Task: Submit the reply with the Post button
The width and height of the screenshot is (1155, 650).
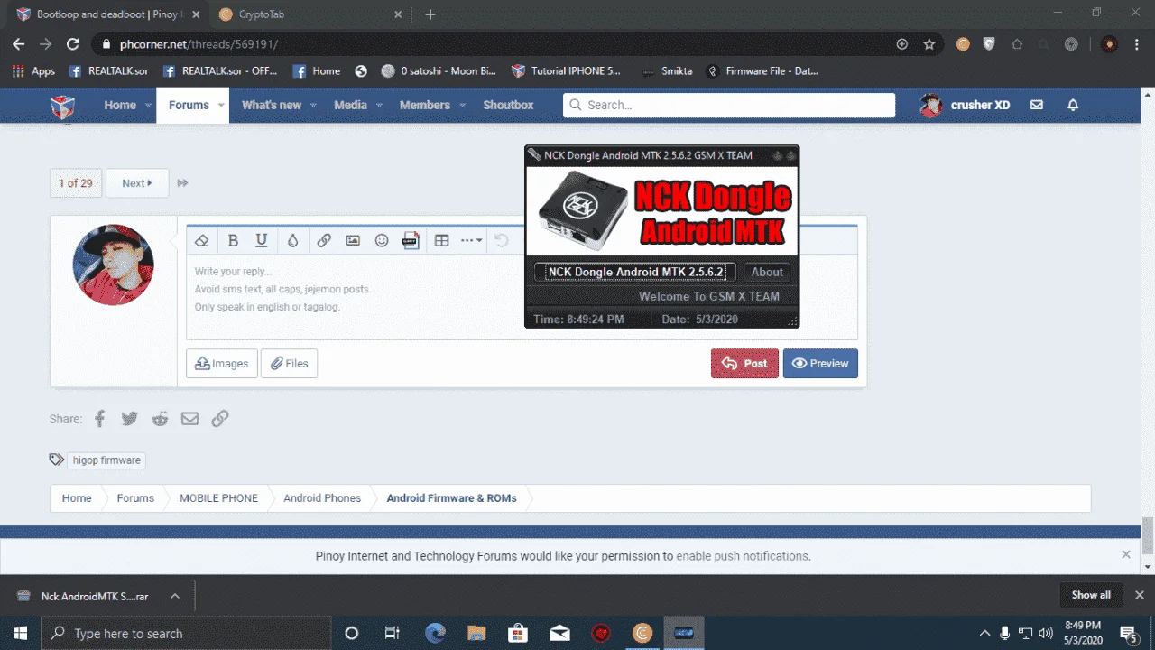Action: click(x=744, y=364)
